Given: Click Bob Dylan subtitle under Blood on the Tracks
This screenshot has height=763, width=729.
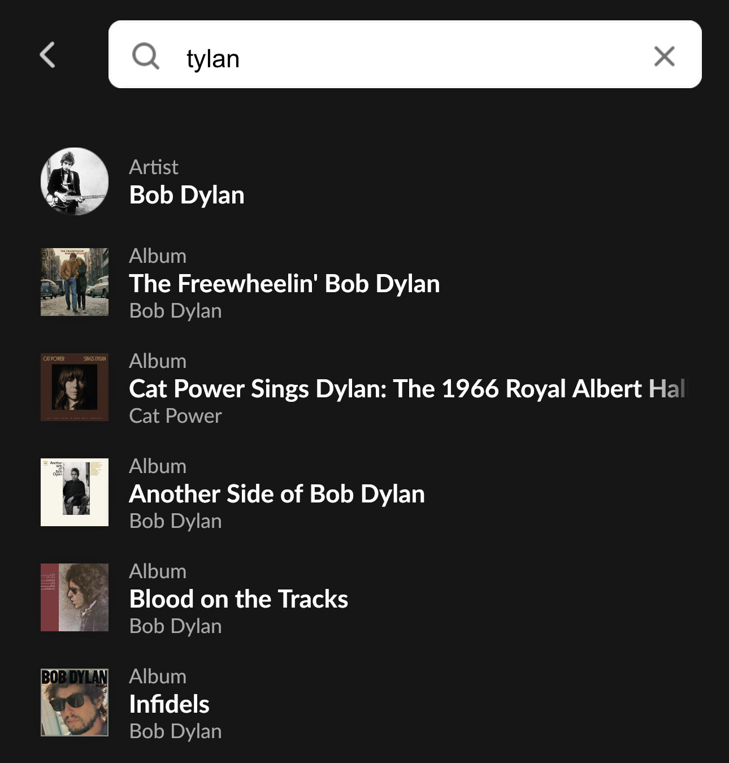Looking at the screenshot, I should (x=175, y=626).
